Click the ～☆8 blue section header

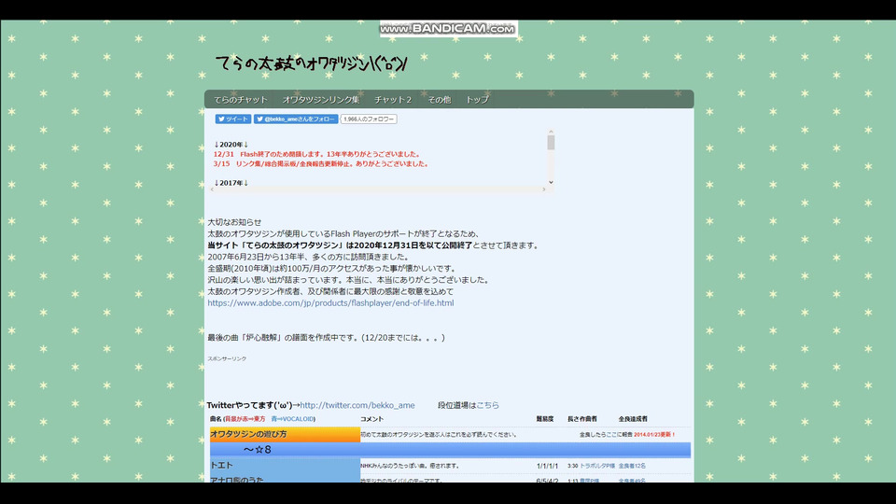450,450
